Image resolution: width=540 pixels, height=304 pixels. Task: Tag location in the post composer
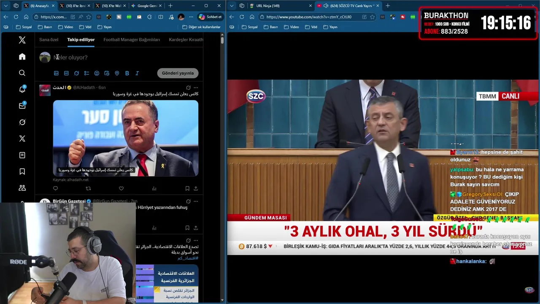click(117, 73)
